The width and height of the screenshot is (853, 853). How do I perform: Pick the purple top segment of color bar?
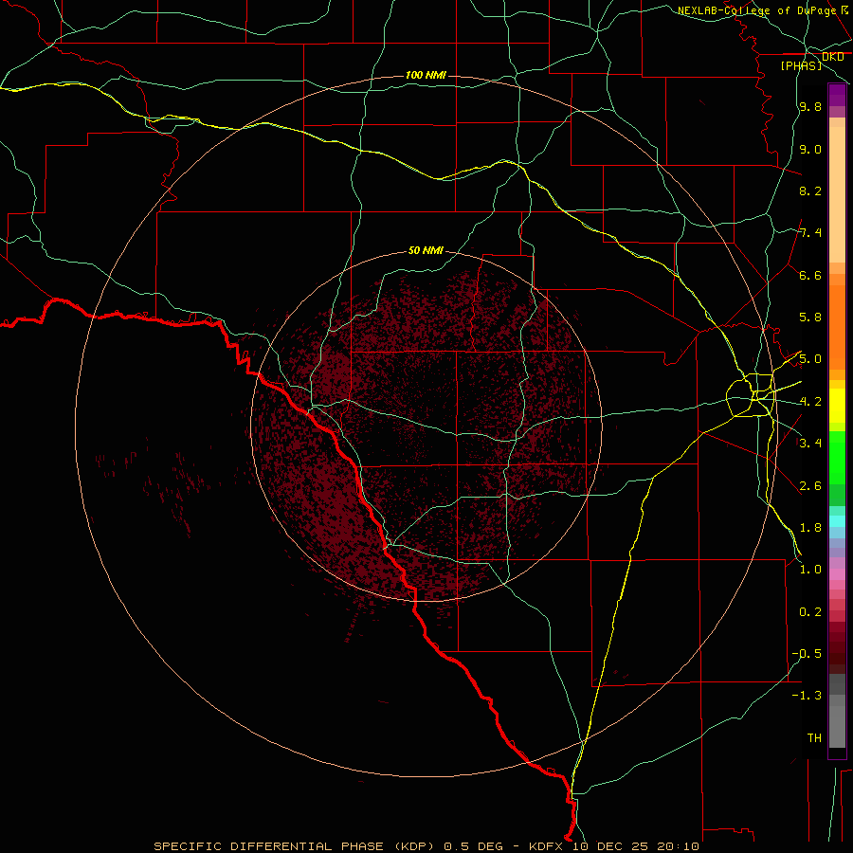pyautogui.click(x=837, y=95)
